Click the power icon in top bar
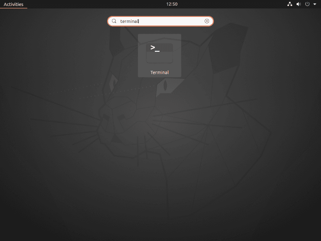321x241 pixels. click(307, 4)
